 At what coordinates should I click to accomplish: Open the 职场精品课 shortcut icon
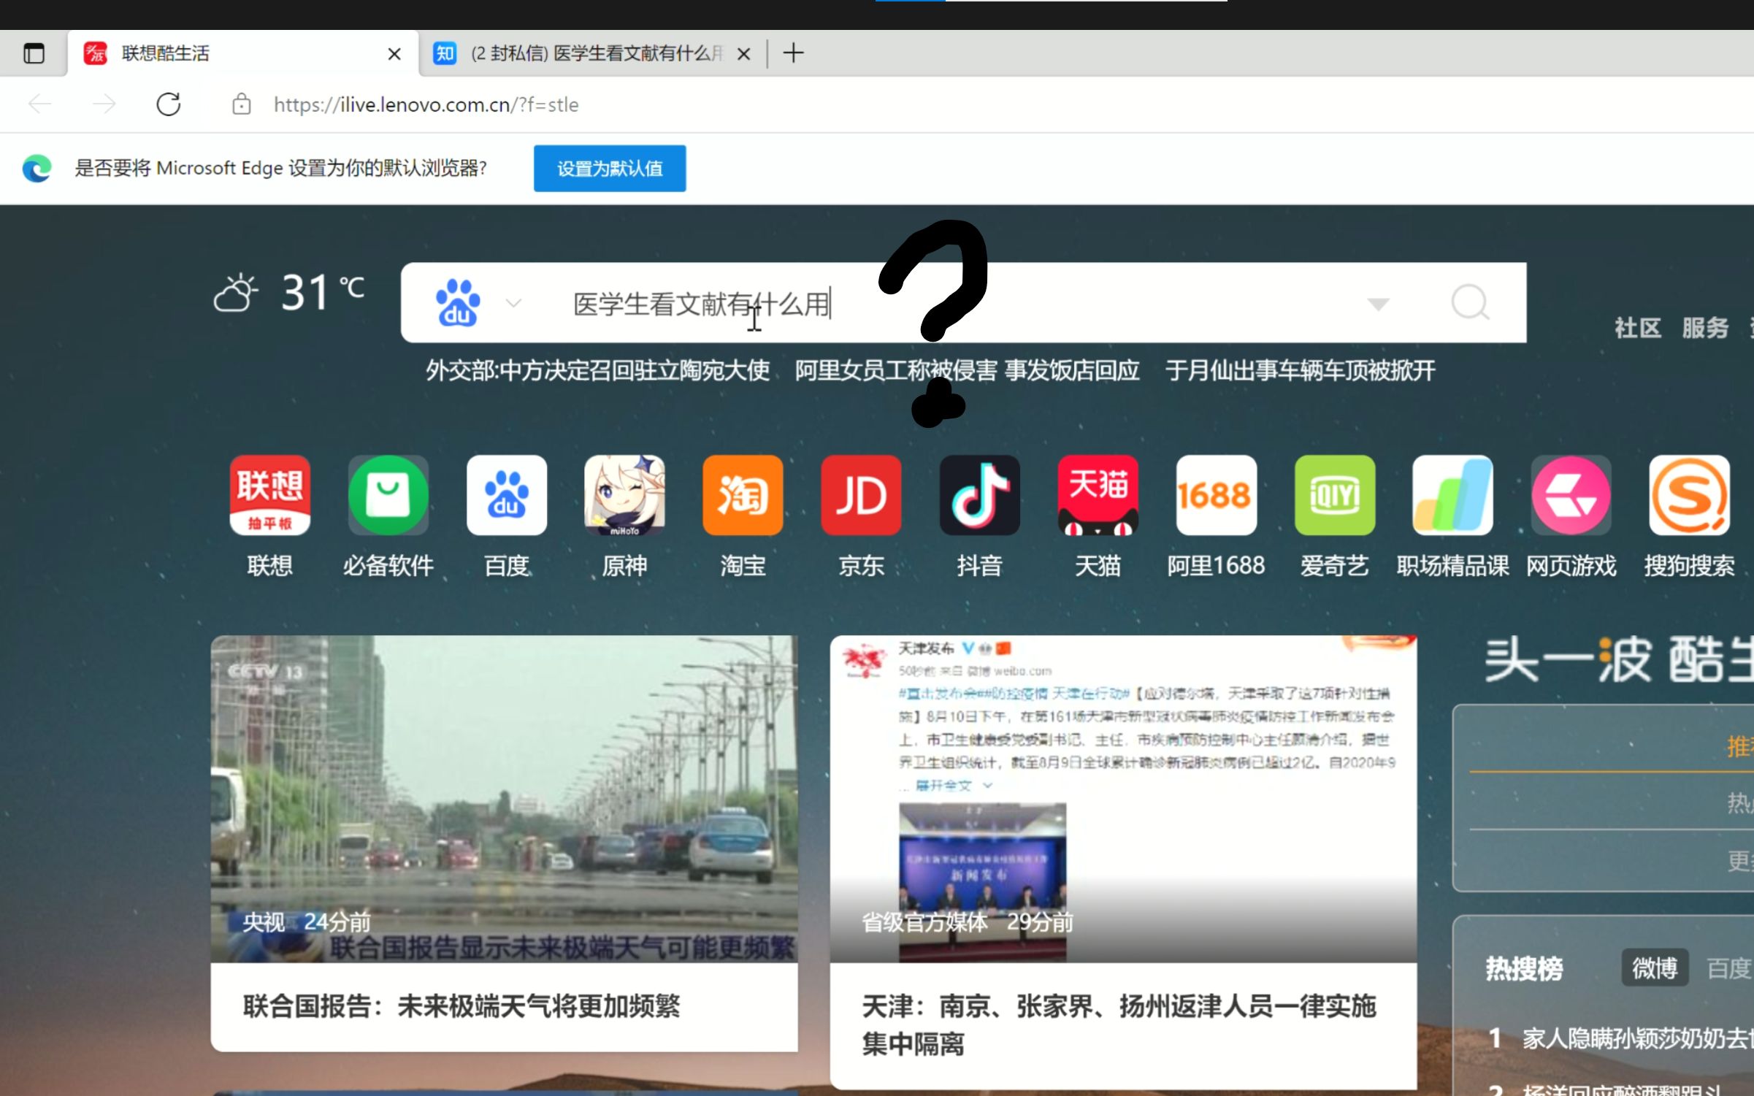1452,495
